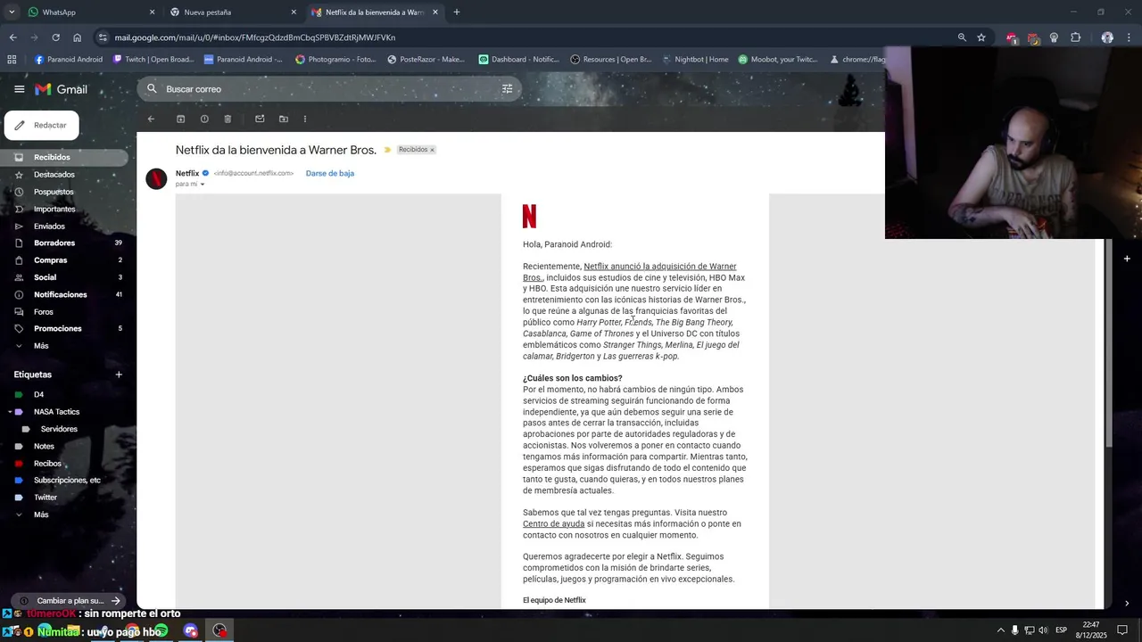
Task: Open Twitch | Open Broad... bookmark
Action: pyautogui.click(x=153, y=60)
